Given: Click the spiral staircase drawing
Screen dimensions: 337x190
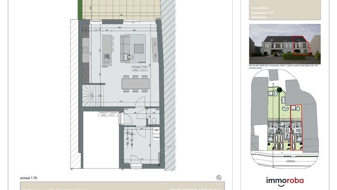Looking at the screenshot, I should [x=93, y=96].
